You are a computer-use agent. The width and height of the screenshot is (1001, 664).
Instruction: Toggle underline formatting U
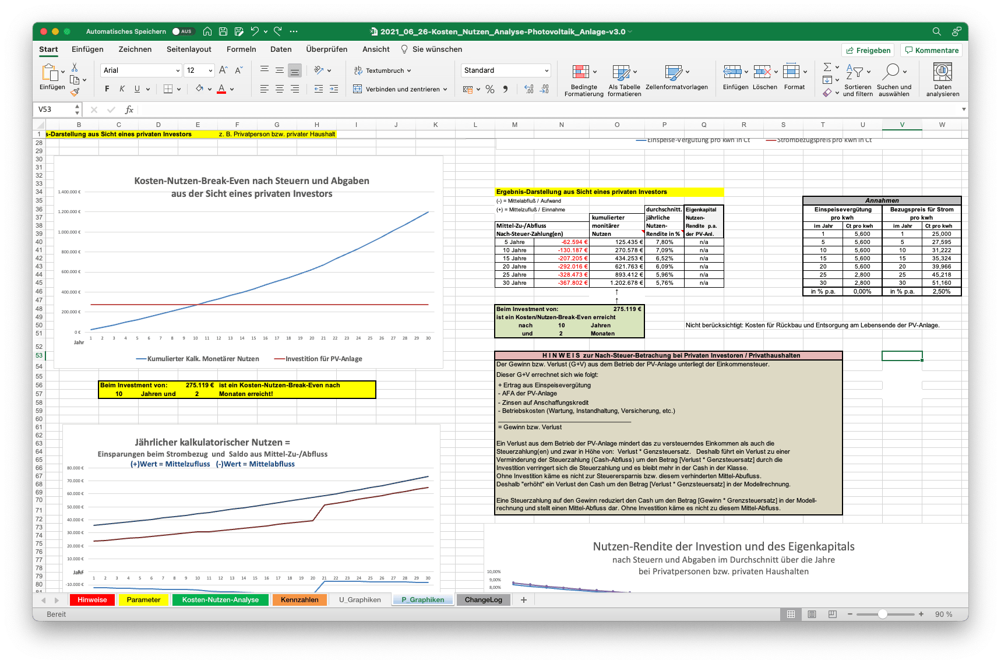pyautogui.click(x=137, y=89)
